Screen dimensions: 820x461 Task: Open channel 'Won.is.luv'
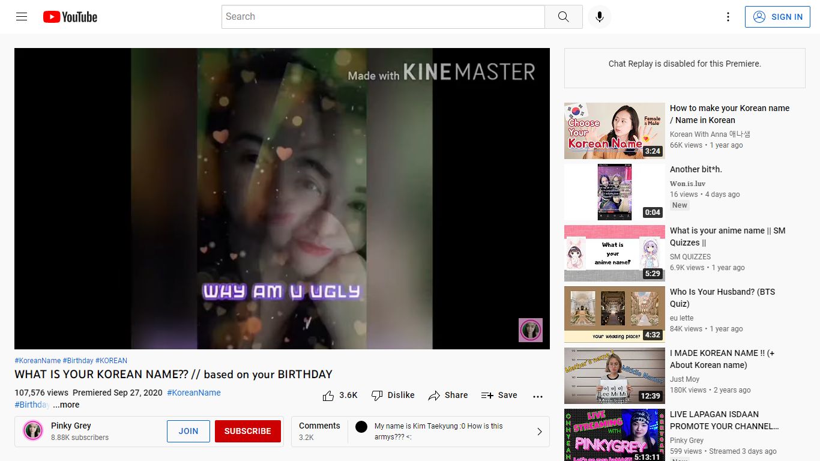click(687, 184)
